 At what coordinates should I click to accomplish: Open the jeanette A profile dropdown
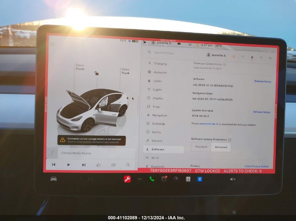click(216, 55)
